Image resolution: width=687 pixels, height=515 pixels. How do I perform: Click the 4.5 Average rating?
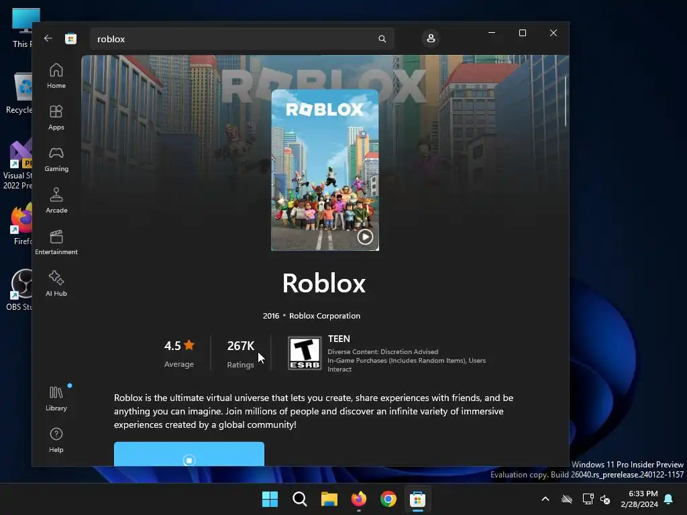[x=179, y=353]
